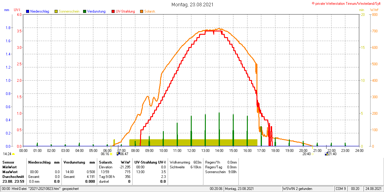The height and width of the screenshot is (192, 384).
Task: Click the Verdunstung max value 0.508
Action: coord(90,172)
